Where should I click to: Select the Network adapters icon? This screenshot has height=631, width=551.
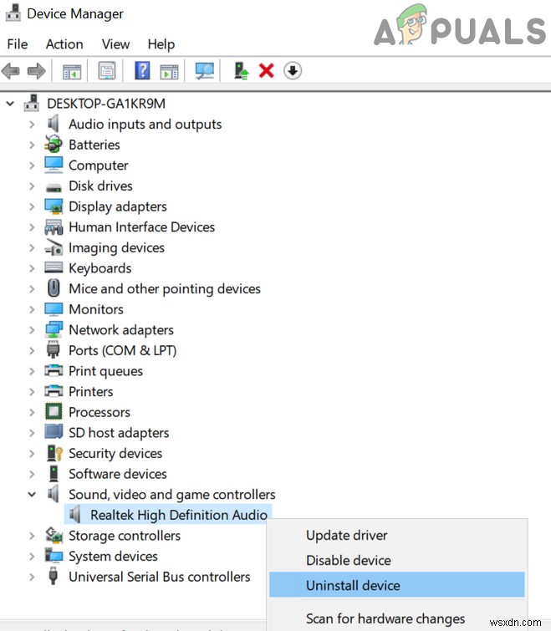point(54,329)
